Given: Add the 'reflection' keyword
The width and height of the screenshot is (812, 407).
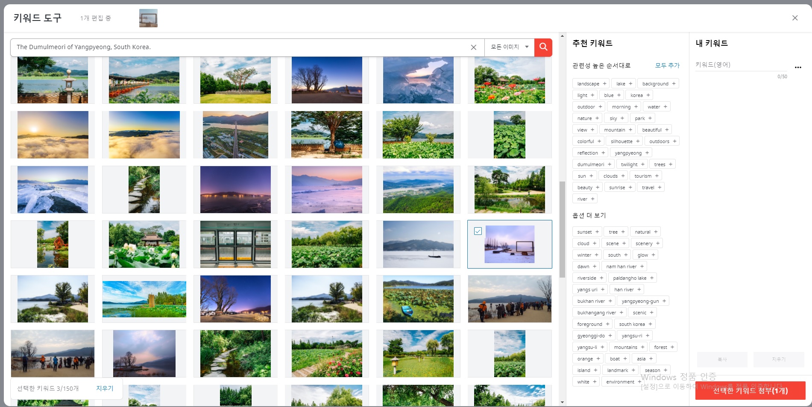Looking at the screenshot, I should tap(591, 153).
